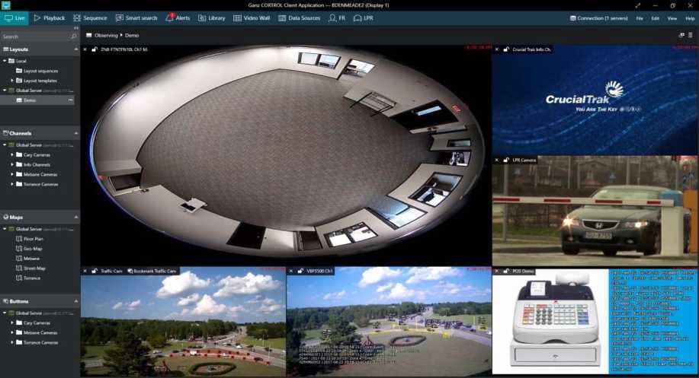Toggle the lock on LPR Camera tile
Image resolution: width=699 pixels, height=378 pixels.
click(x=505, y=160)
